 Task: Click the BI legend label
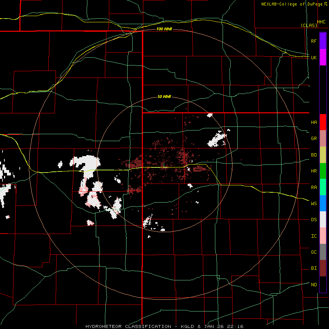tap(314, 268)
